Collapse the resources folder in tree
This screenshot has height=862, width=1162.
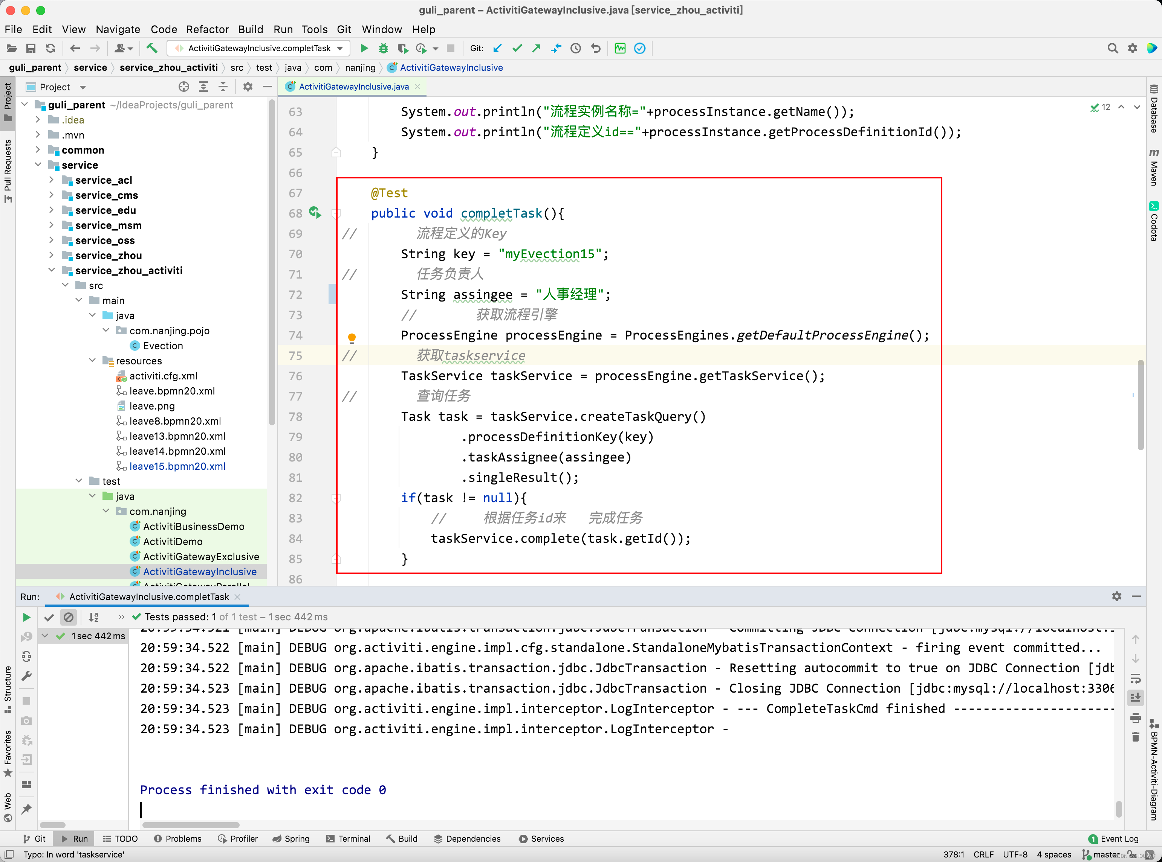pos(92,361)
